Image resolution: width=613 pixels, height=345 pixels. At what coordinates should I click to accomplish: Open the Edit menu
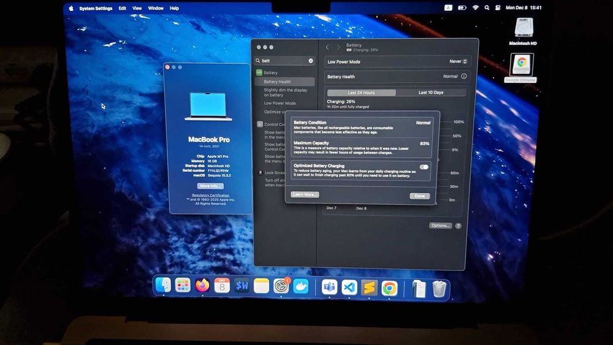[x=123, y=8]
